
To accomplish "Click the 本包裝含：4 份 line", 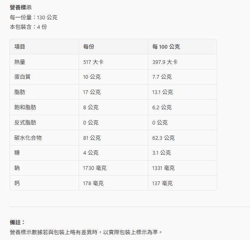I will point(28,27).
